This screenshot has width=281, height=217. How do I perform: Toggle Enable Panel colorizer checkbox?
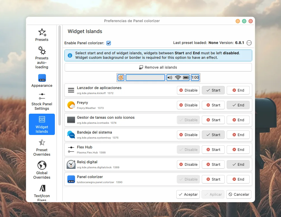click(x=109, y=43)
